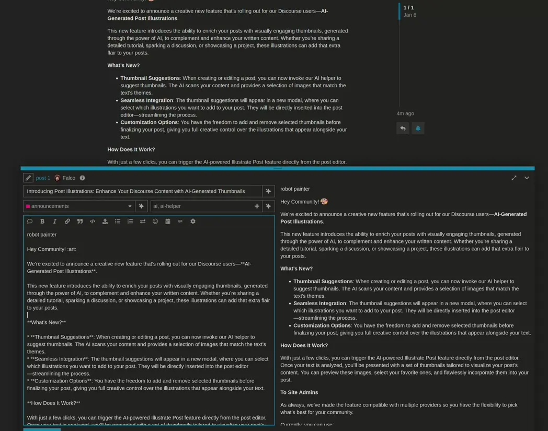Click the Falco user avatar
The width and height of the screenshot is (548, 431).
[58, 178]
